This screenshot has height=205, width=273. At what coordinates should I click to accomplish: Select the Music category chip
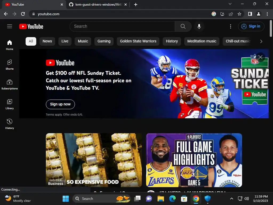click(x=83, y=41)
